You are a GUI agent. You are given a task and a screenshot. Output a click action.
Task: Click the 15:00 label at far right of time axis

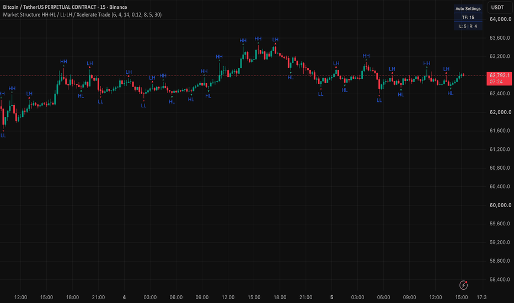(x=461, y=297)
